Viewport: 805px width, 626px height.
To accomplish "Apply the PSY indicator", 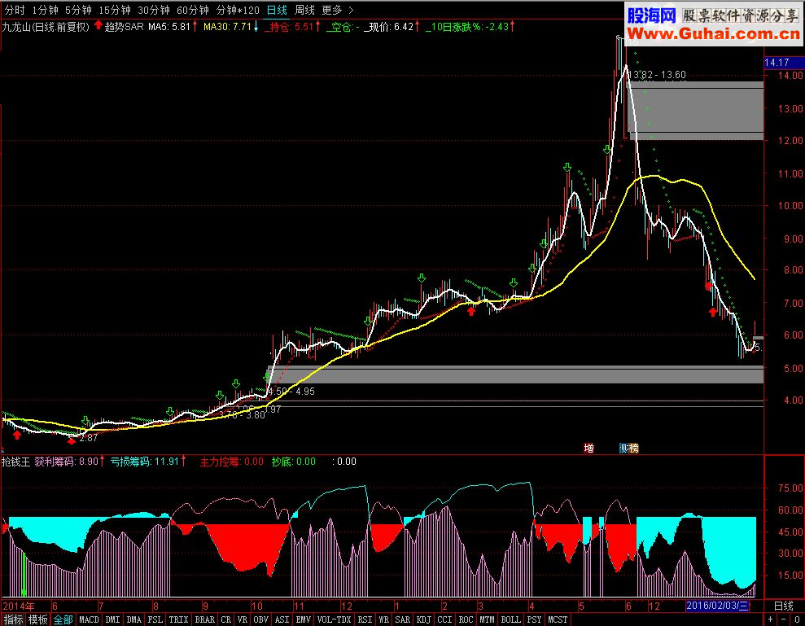I will (x=534, y=619).
